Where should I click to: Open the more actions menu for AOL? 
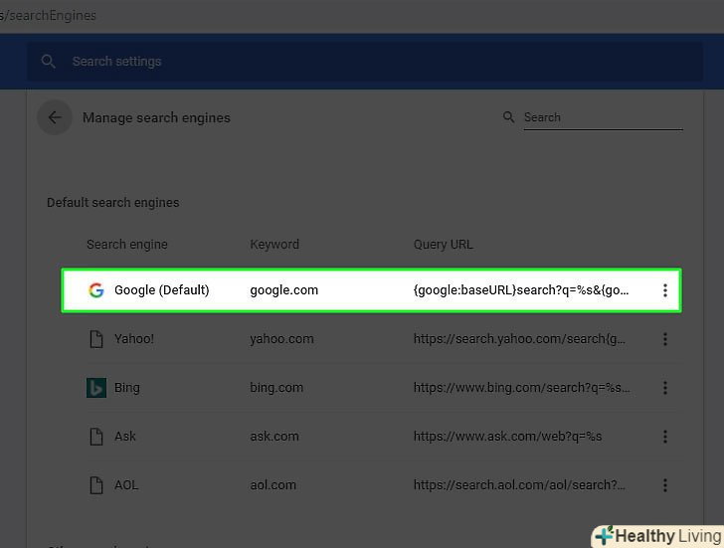(x=665, y=485)
